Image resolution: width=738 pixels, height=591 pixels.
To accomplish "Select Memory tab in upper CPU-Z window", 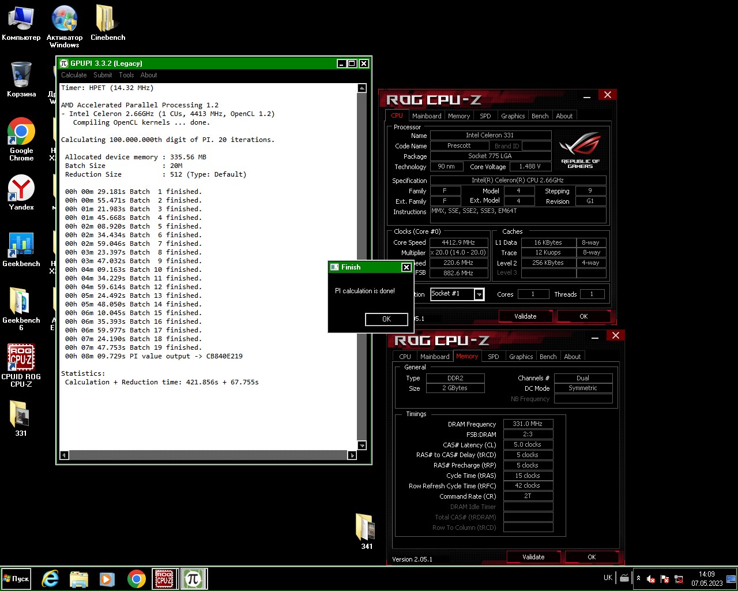I will click(x=459, y=116).
